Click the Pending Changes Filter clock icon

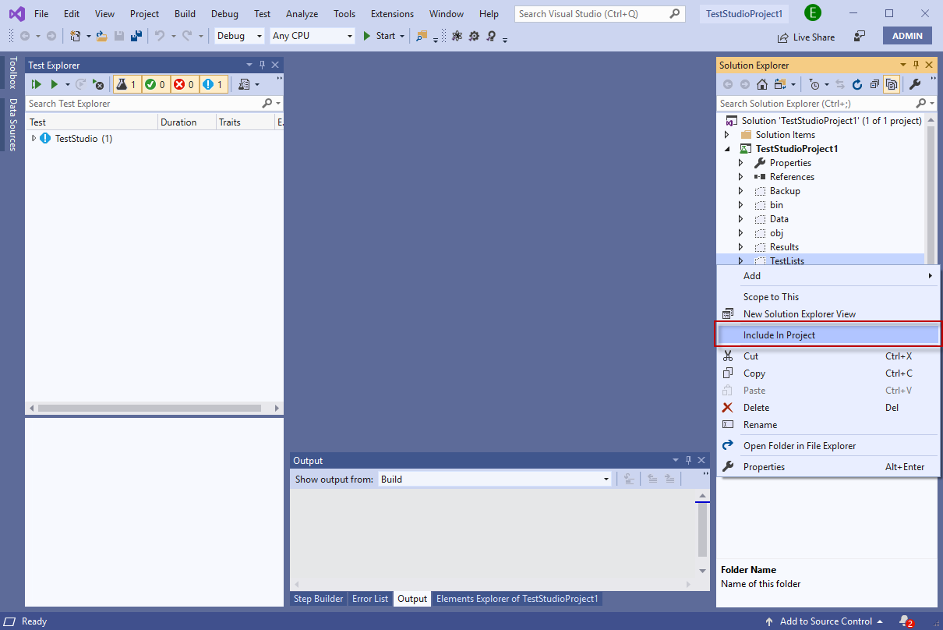(814, 84)
